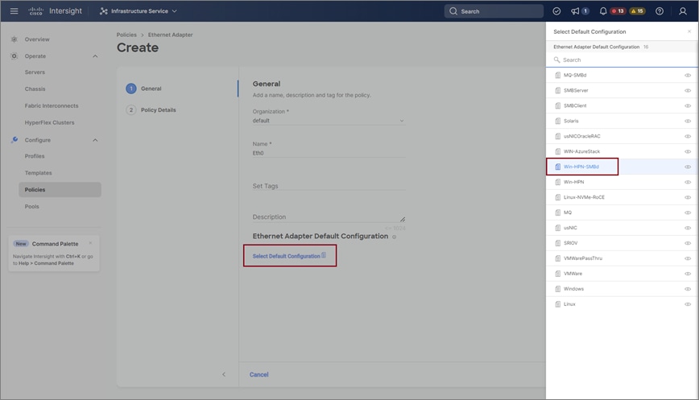Click the Win-HPN-SMBd document icon
Screen dimensions: 699x400
coord(557,167)
